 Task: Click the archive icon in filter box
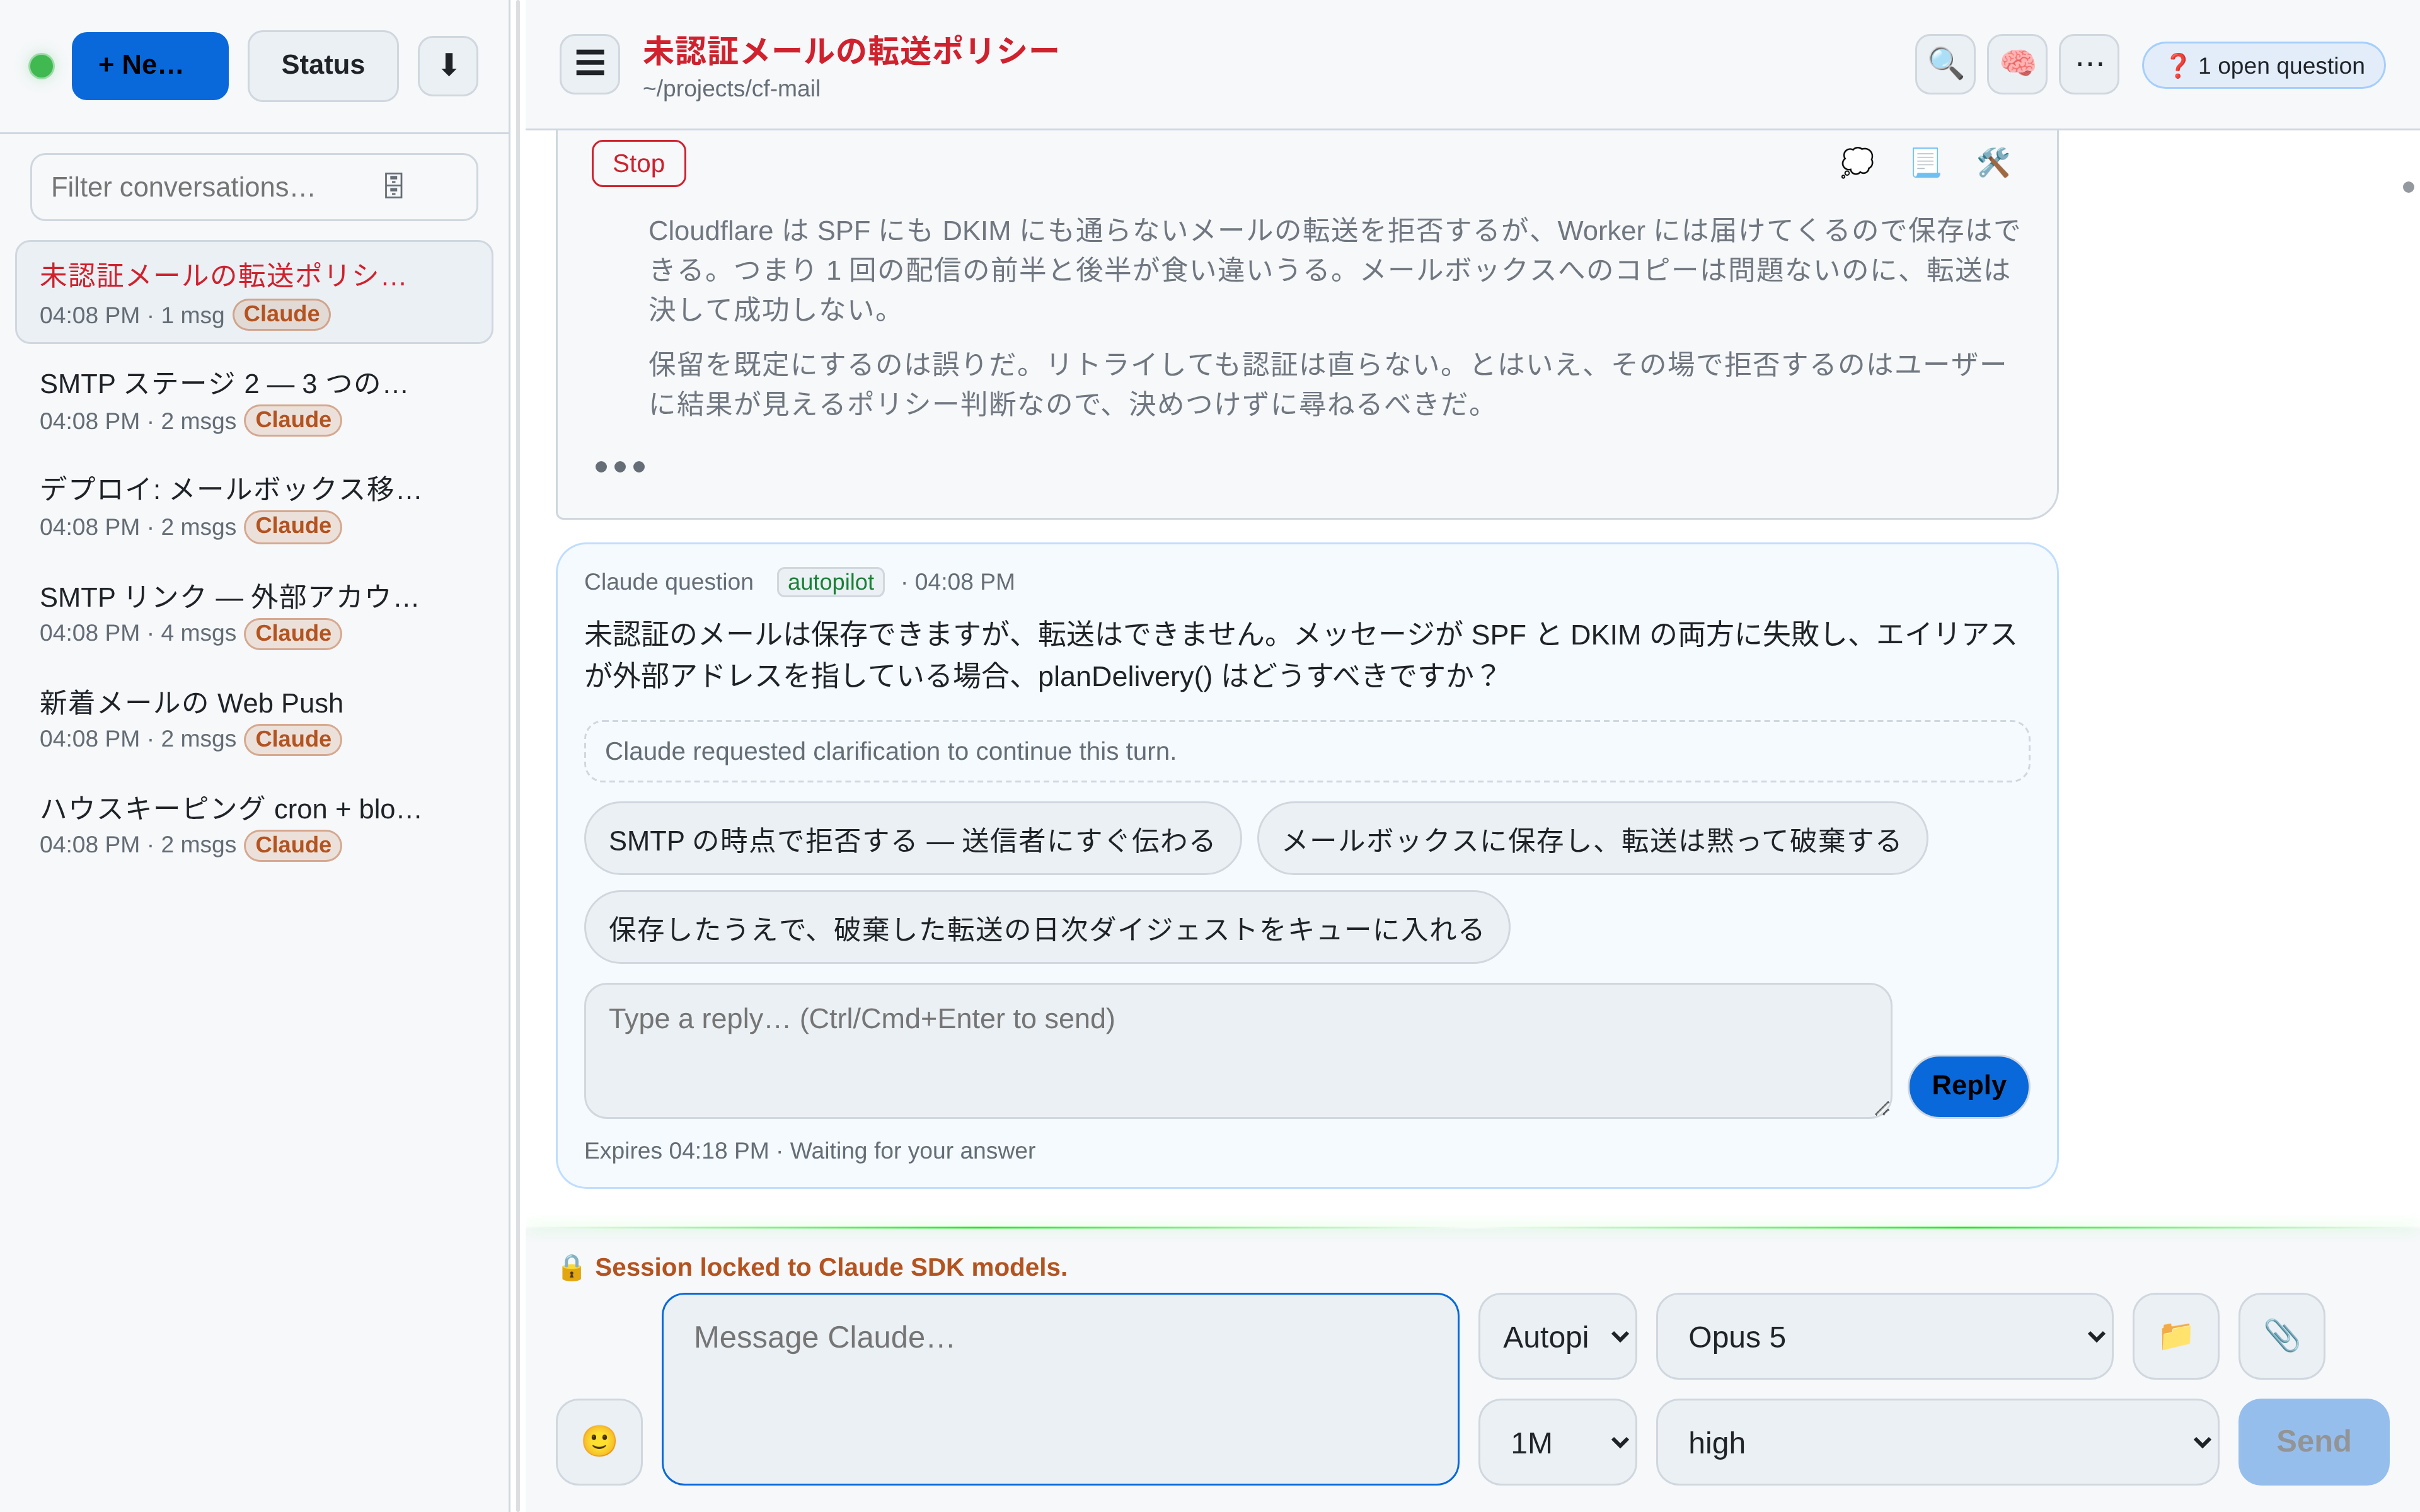tap(394, 186)
